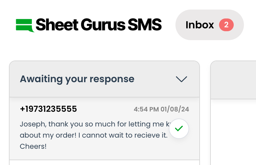The width and height of the screenshot is (256, 165).
Task: Open the conversation from +19731235555
Action: pyautogui.click(x=48, y=109)
